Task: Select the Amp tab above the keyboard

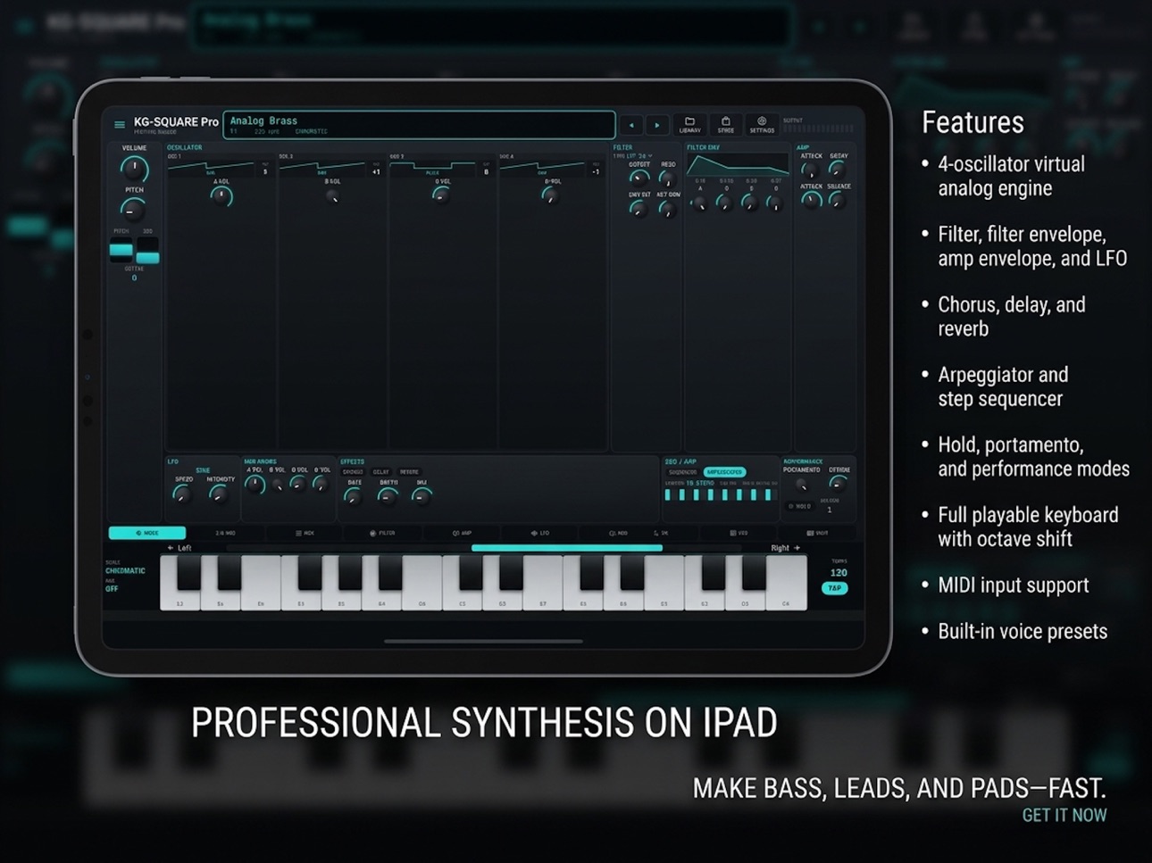Action: pos(462,533)
